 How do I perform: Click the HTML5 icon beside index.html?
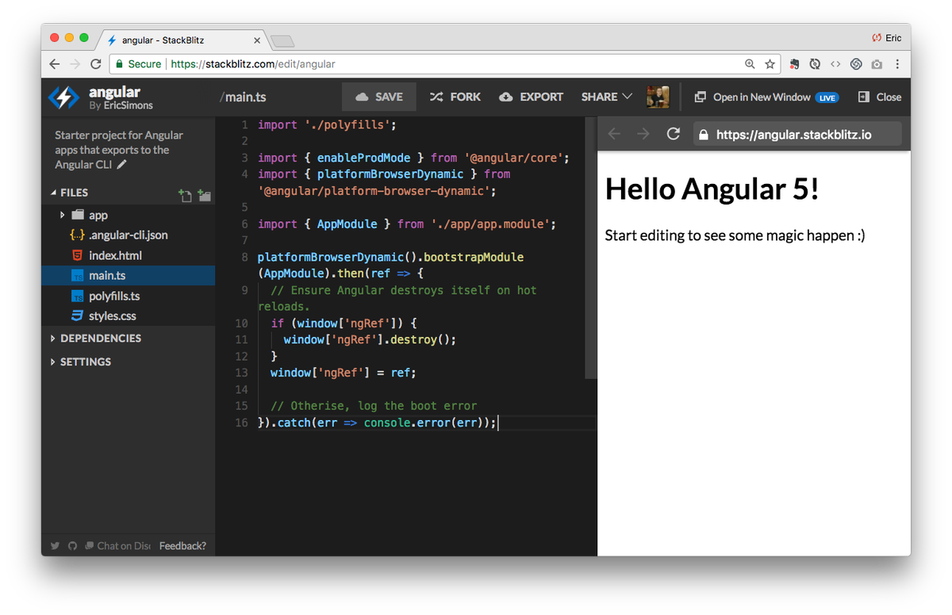tap(77, 255)
